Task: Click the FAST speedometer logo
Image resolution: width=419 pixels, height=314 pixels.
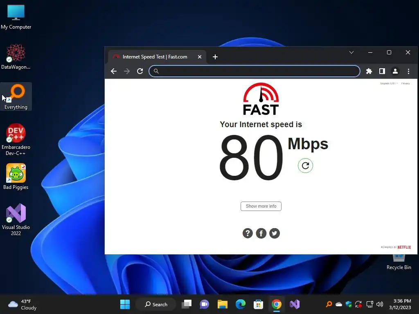Action: [261, 99]
